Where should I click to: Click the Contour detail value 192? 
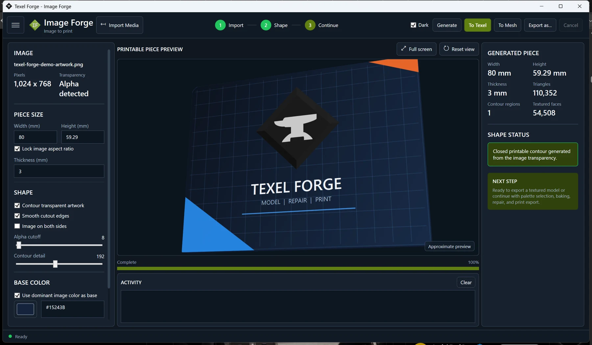100,256
